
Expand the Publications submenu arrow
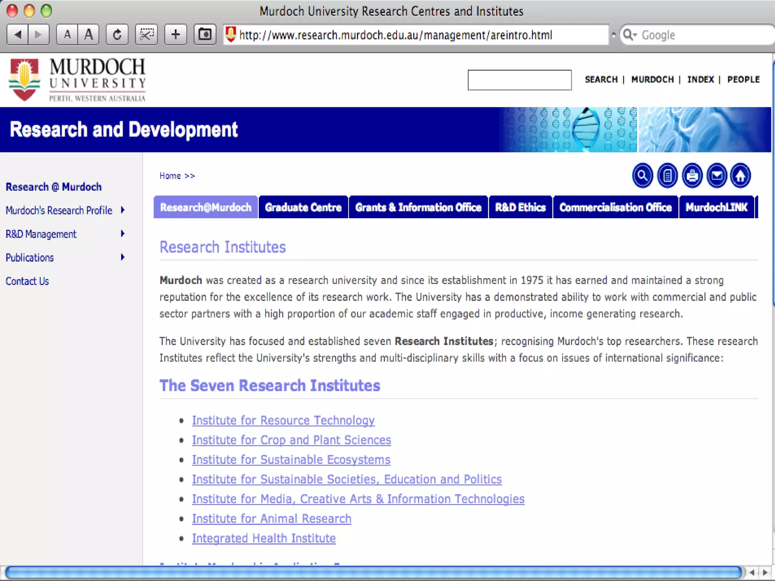click(123, 258)
